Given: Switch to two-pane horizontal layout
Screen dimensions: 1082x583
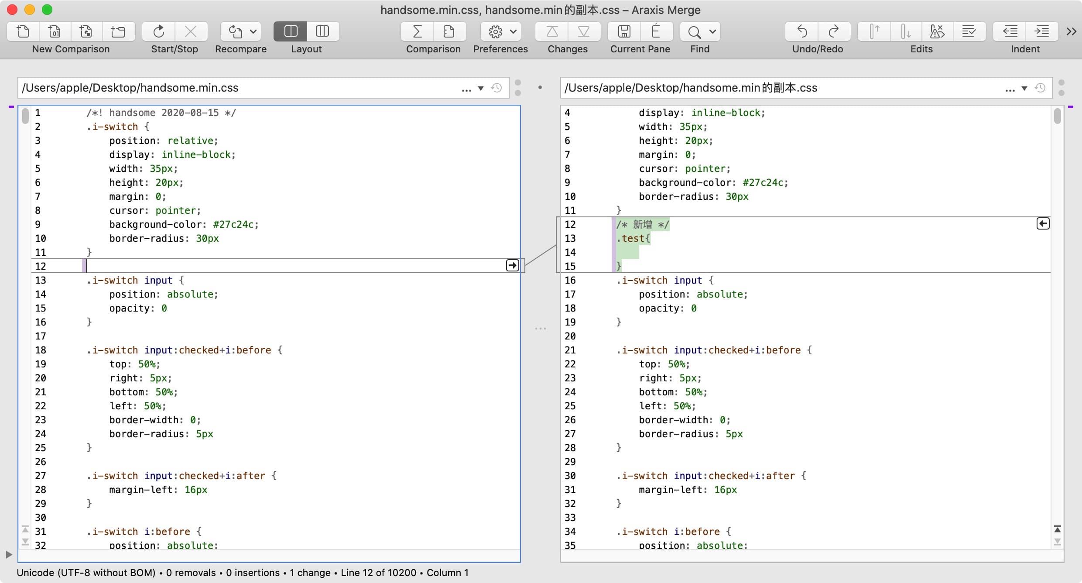Looking at the screenshot, I should (x=291, y=31).
